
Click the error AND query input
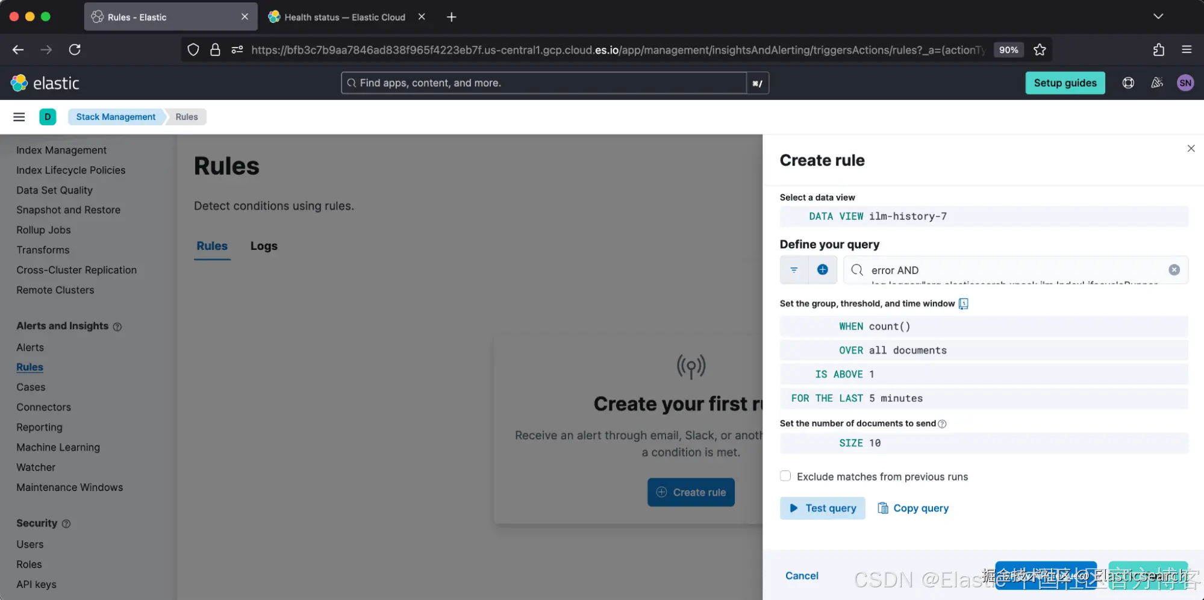tap(1015, 270)
